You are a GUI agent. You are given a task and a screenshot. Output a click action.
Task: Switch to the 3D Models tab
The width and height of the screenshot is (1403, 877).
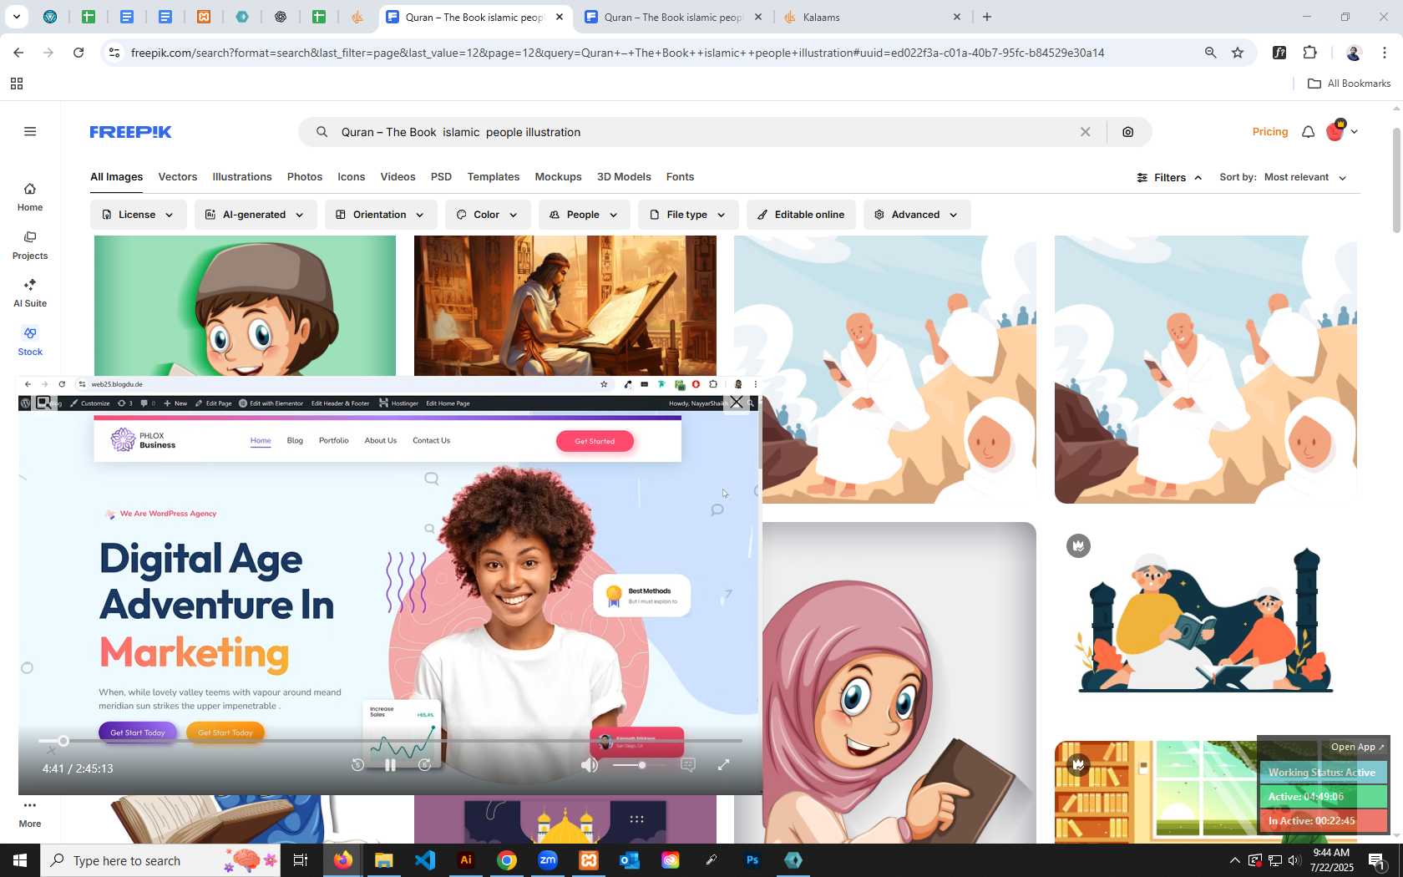[624, 177]
